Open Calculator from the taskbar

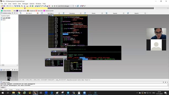[79, 93]
